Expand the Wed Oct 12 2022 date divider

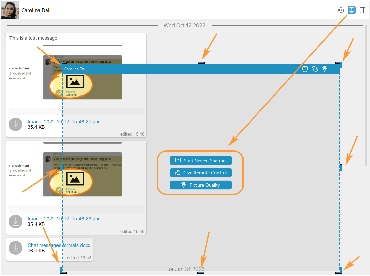185,25
